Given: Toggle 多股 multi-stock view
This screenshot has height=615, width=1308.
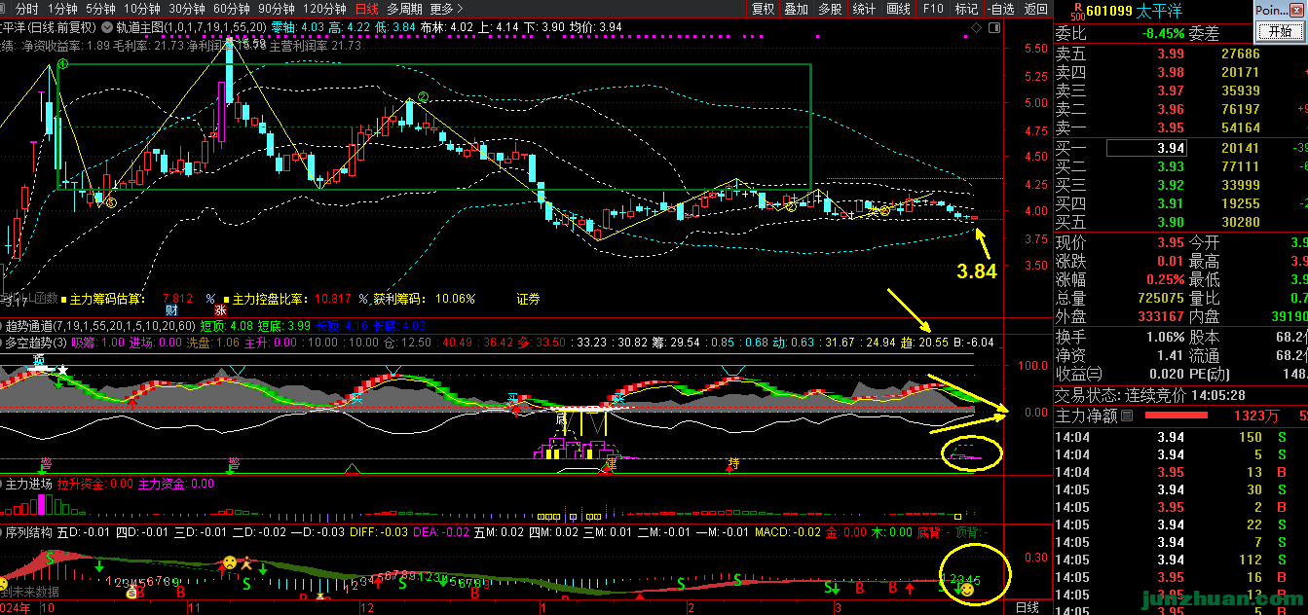Looking at the screenshot, I should point(830,9).
